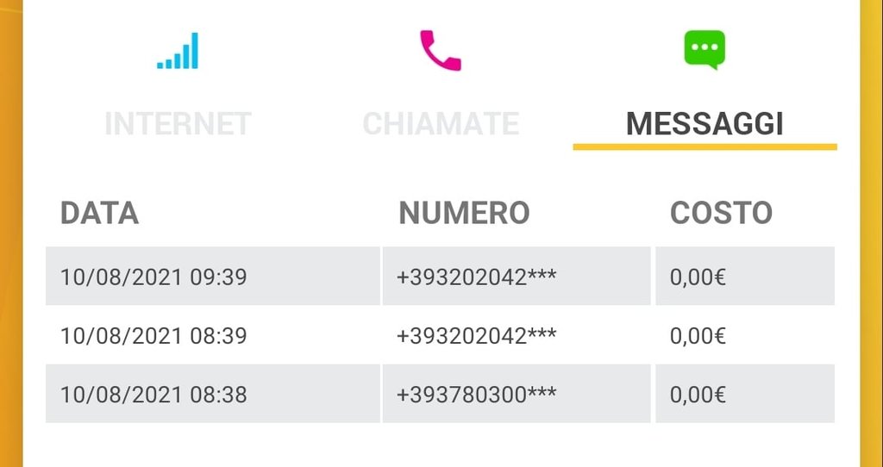Click the COSTO column header
883x467 pixels.
pyautogui.click(x=722, y=213)
